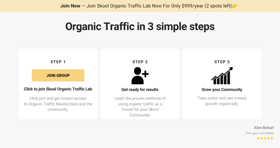Click the growth chart arrow icon
The image size is (280, 148).
point(222,76)
